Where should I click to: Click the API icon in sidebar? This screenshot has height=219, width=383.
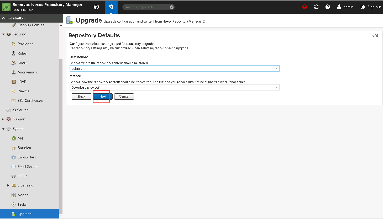(14, 138)
